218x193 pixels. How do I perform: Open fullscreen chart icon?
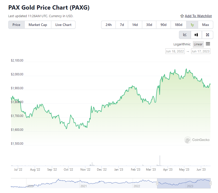207,35
